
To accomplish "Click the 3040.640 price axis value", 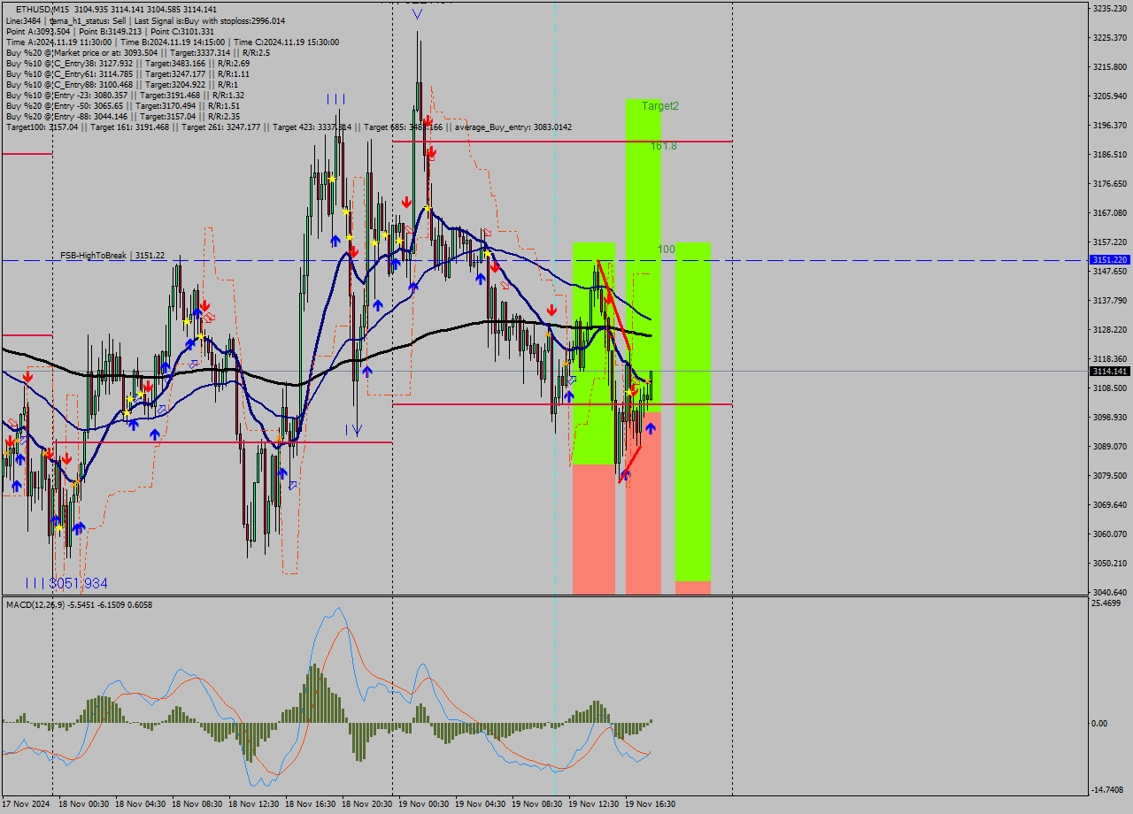I will click(x=1109, y=592).
